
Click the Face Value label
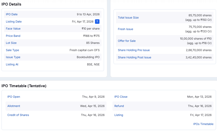(13, 29)
